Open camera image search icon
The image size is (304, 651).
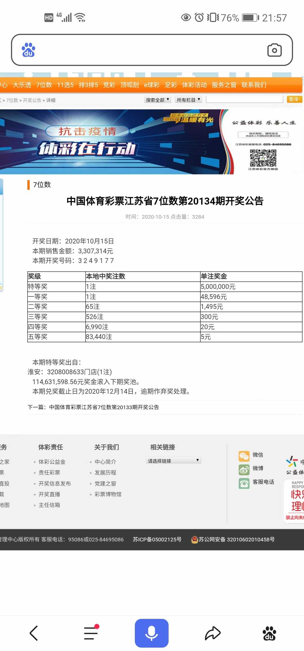pos(274,50)
